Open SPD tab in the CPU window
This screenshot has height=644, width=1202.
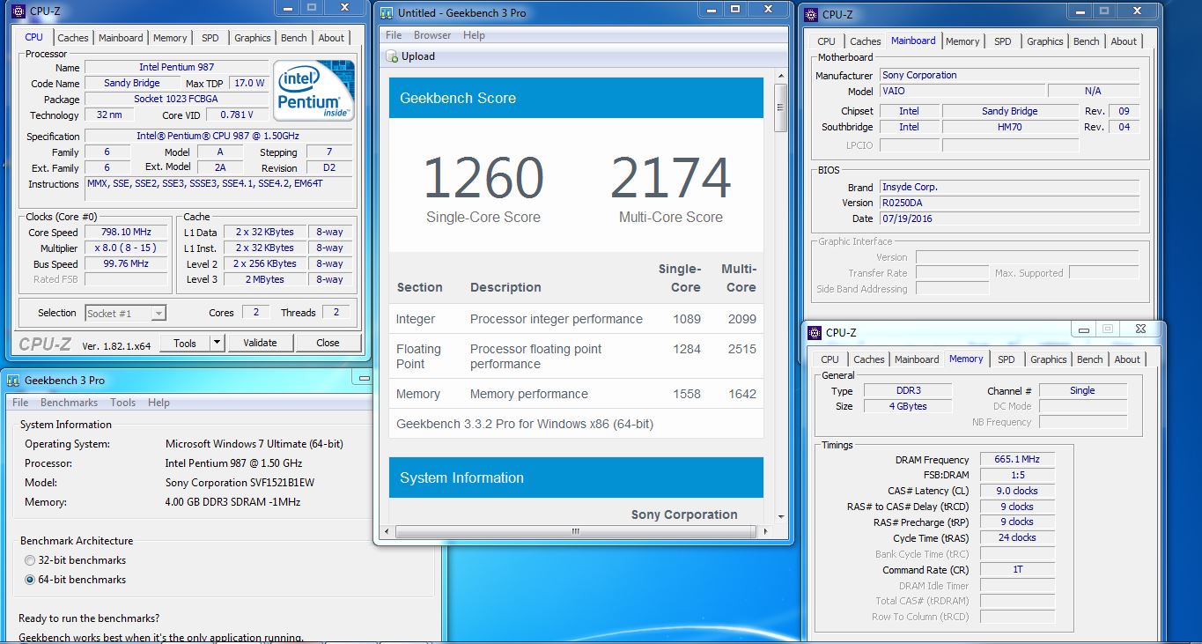coord(210,38)
